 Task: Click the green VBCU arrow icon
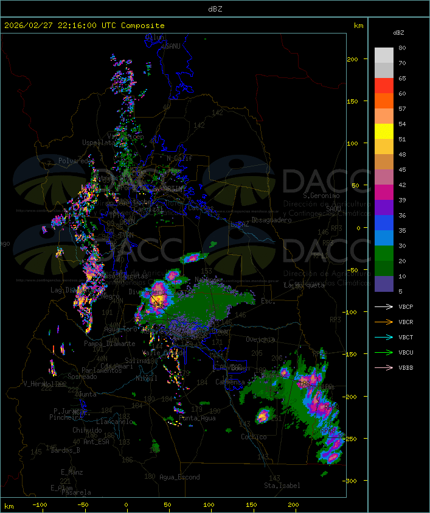[384, 352]
